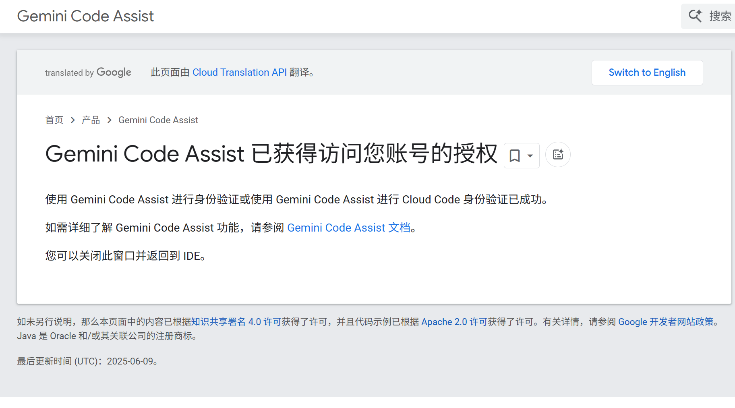The image size is (735, 408).
Task: Open the Cloud Translation API link
Action: pos(240,72)
